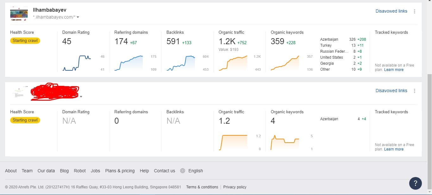The image size is (432, 195).
Task: Open the Terms & conditions link
Action: (202, 187)
